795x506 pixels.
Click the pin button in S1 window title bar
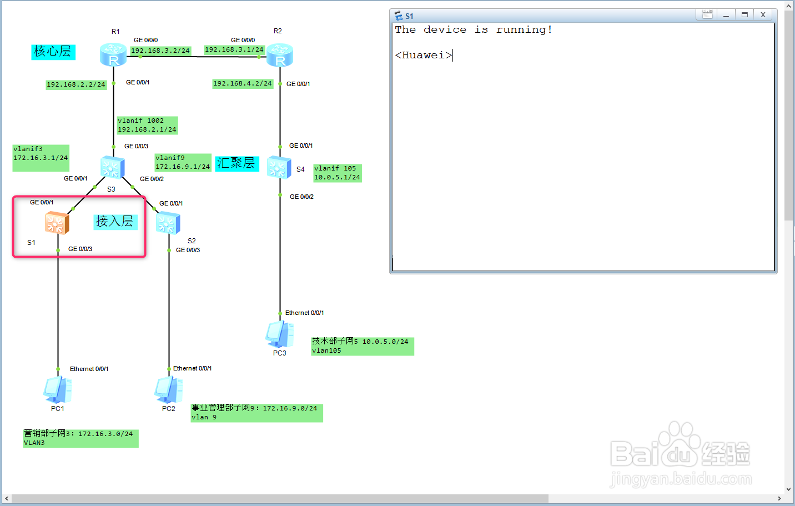tap(707, 14)
